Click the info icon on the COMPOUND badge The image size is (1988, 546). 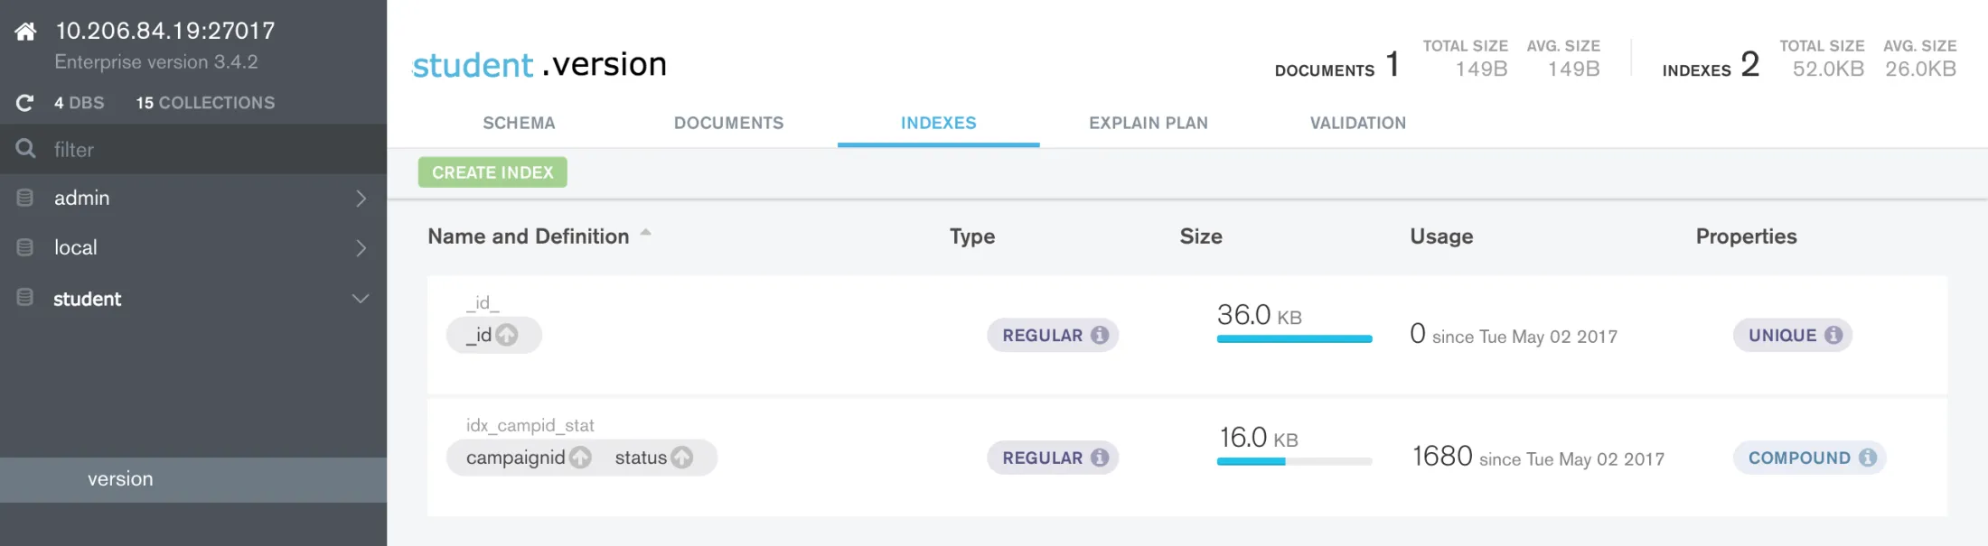pyautogui.click(x=1867, y=458)
